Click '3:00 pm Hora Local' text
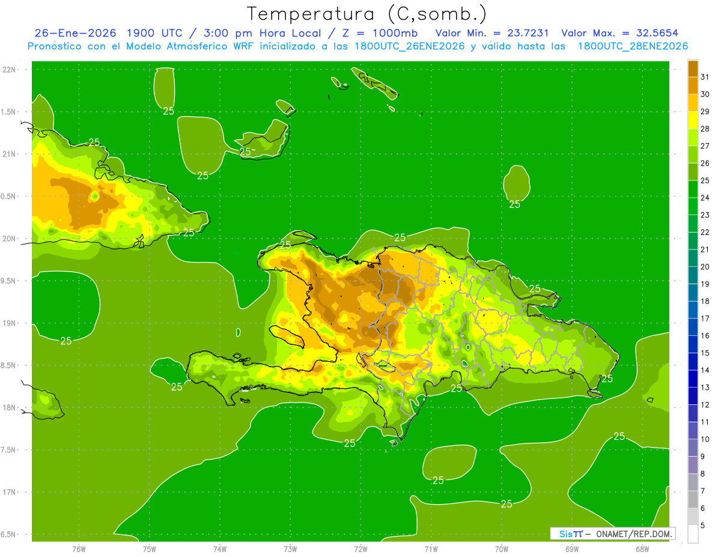Viewport: 721px width, 557px height. (x=262, y=33)
